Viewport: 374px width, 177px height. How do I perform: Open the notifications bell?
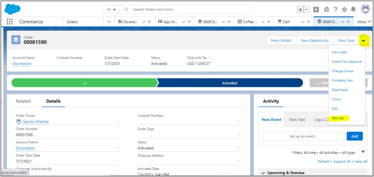(x=354, y=9)
